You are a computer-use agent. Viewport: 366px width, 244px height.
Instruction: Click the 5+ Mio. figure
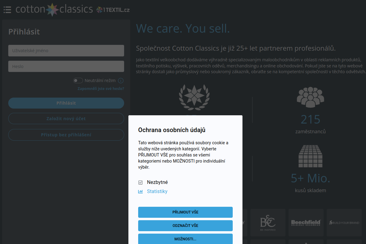310,178
